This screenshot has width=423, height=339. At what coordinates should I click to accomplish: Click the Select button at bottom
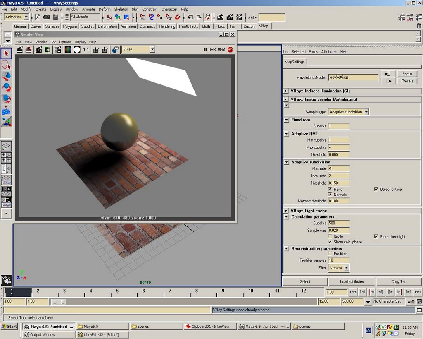click(305, 282)
